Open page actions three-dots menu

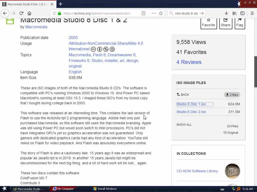(154, 13)
